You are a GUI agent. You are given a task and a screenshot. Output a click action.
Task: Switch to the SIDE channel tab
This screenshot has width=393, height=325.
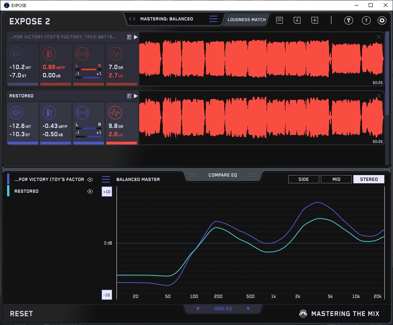[x=304, y=179]
